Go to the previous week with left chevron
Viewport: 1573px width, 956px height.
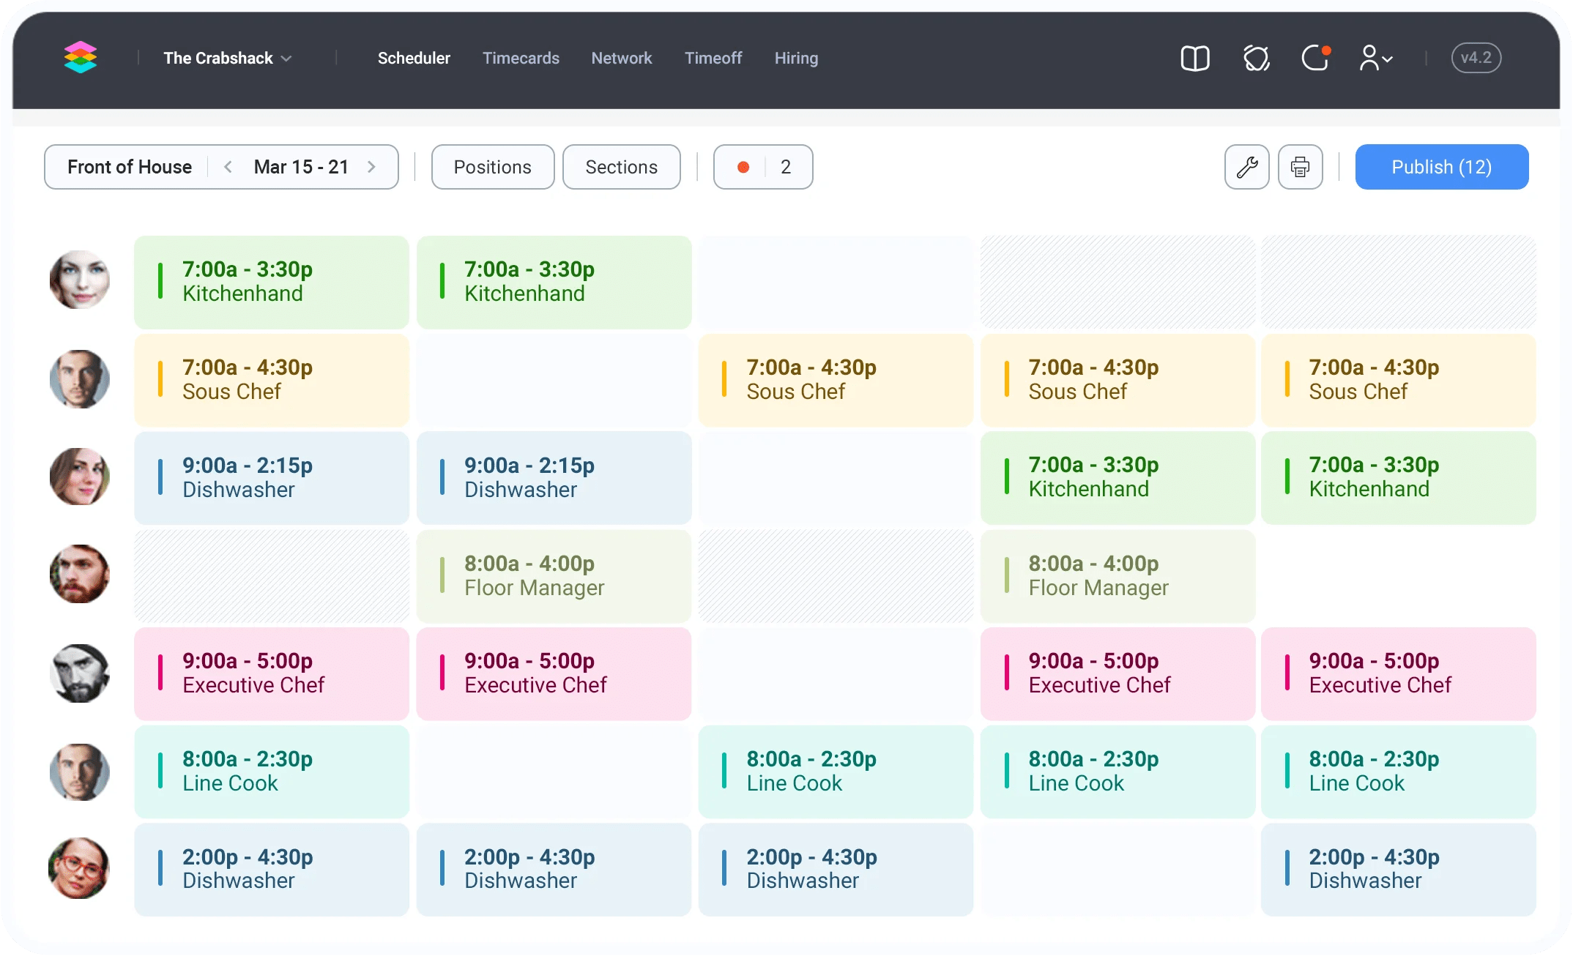click(228, 167)
